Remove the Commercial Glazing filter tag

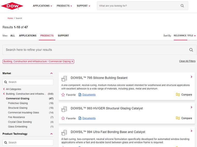pyautogui.click(x=73, y=61)
